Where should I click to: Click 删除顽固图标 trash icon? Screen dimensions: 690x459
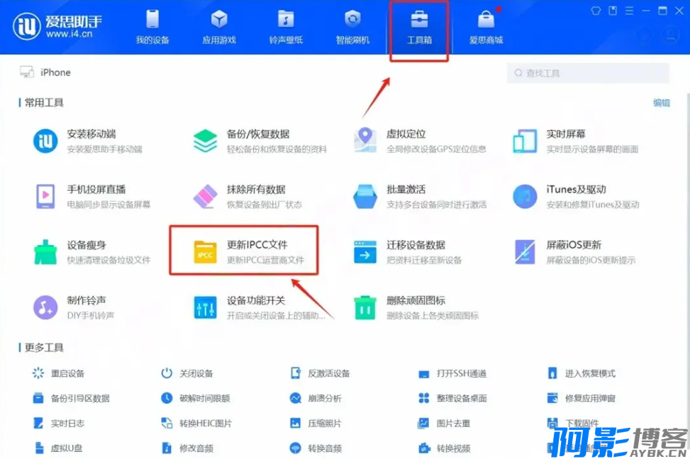(365, 307)
